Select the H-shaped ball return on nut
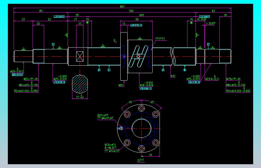 point(138,56)
